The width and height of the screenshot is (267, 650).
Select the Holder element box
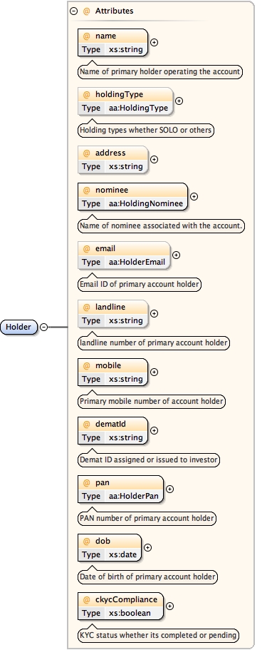pyautogui.click(x=19, y=327)
